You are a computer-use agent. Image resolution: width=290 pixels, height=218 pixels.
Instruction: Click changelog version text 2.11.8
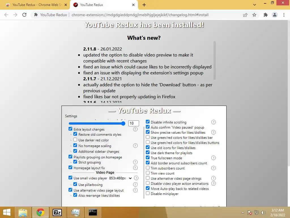[90, 49]
